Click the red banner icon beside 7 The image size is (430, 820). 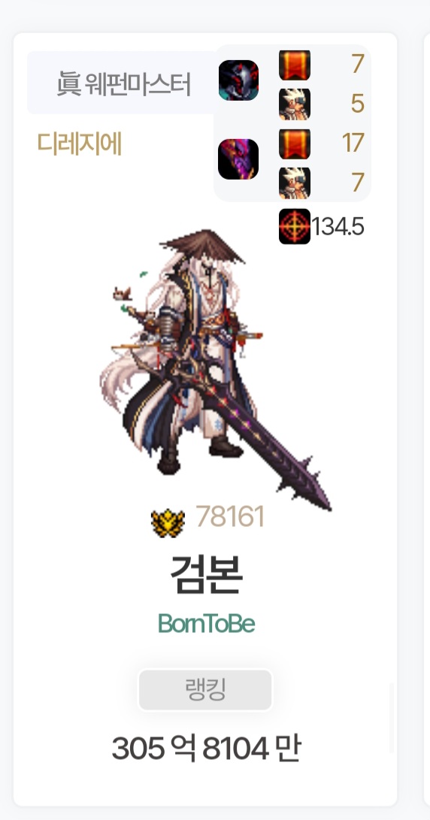[x=295, y=65]
